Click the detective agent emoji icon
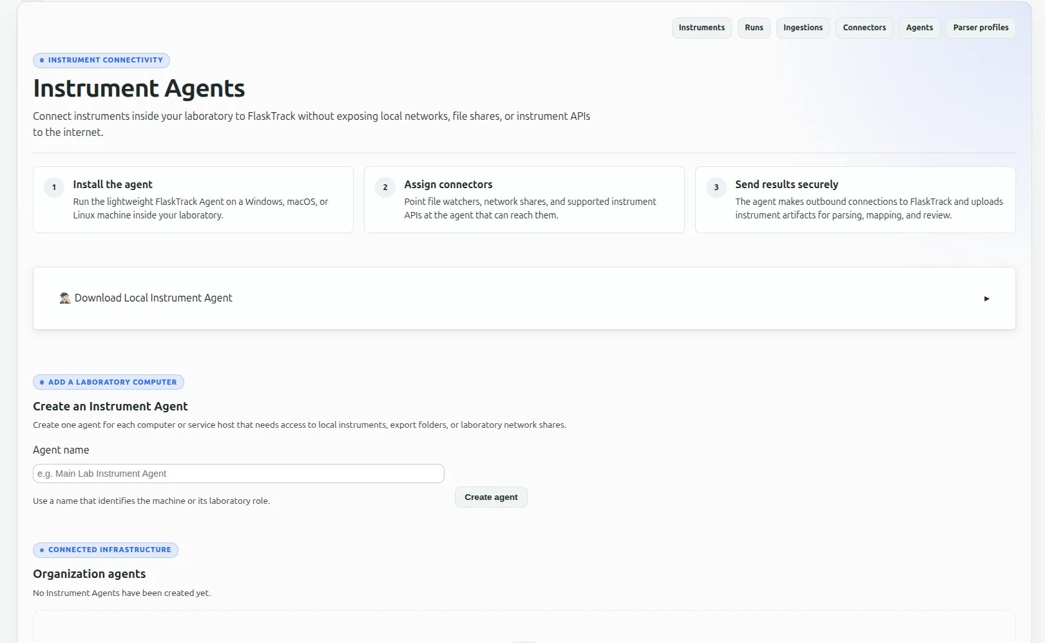This screenshot has height=643, width=1045. coord(65,298)
